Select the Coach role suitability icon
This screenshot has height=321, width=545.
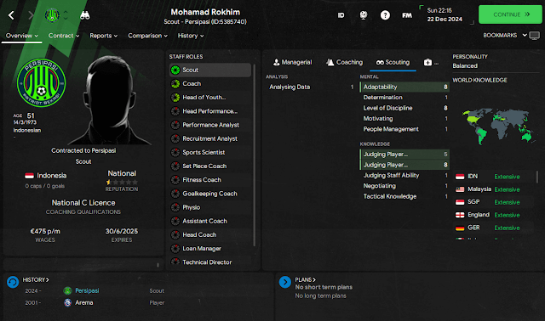pyautogui.click(x=175, y=84)
